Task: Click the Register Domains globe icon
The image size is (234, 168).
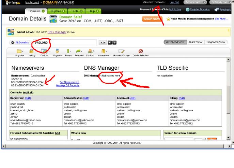Action: [x=188, y=10]
